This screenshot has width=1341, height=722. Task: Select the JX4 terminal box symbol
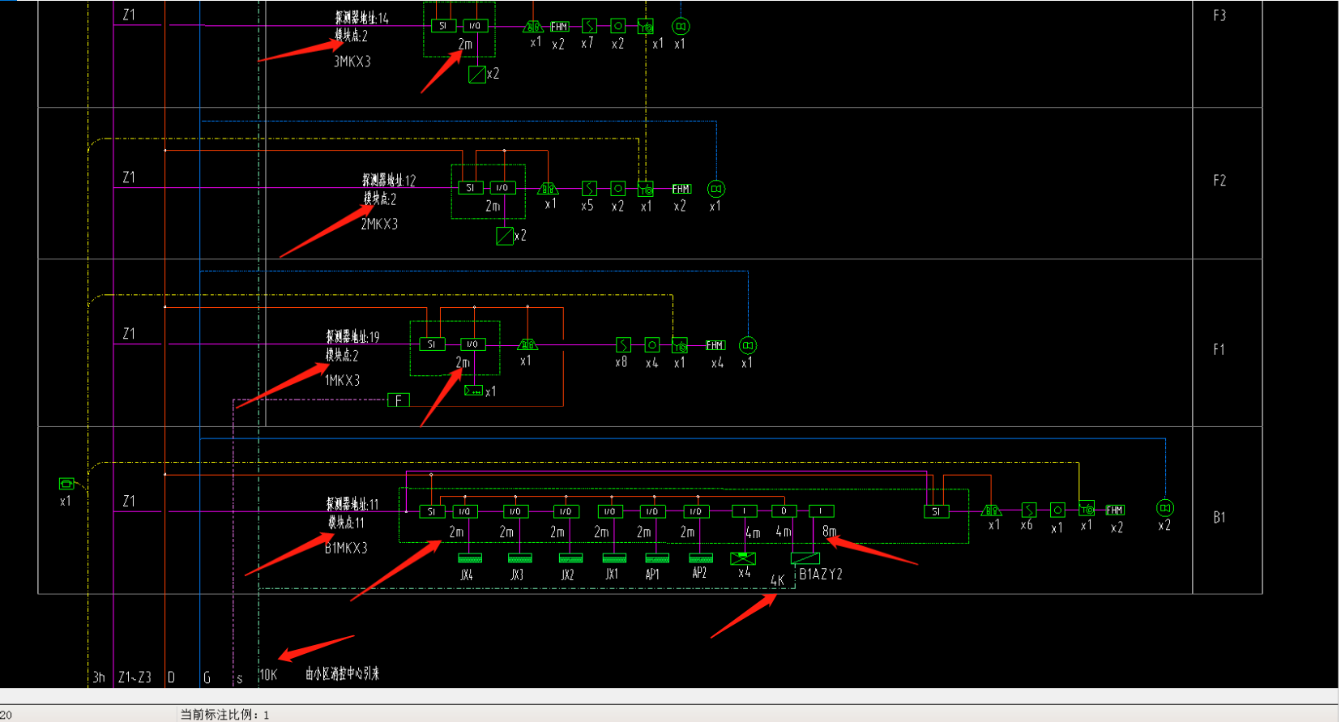click(470, 558)
